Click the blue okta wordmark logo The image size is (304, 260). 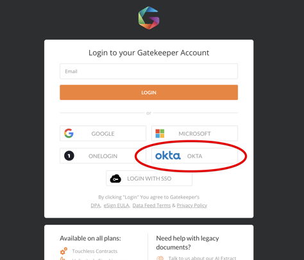(x=168, y=156)
